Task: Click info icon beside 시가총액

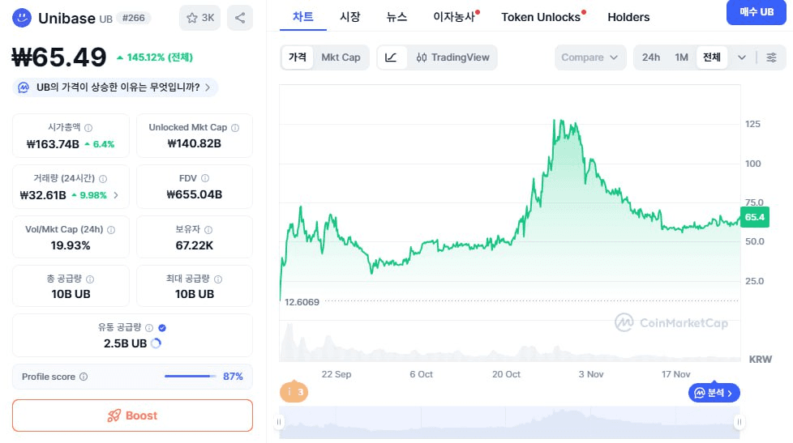Action: (88, 128)
